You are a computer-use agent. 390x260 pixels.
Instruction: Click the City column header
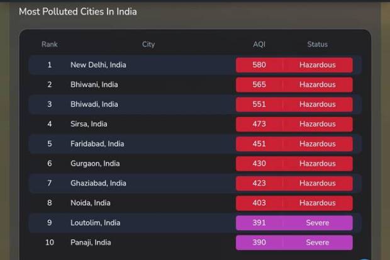148,45
